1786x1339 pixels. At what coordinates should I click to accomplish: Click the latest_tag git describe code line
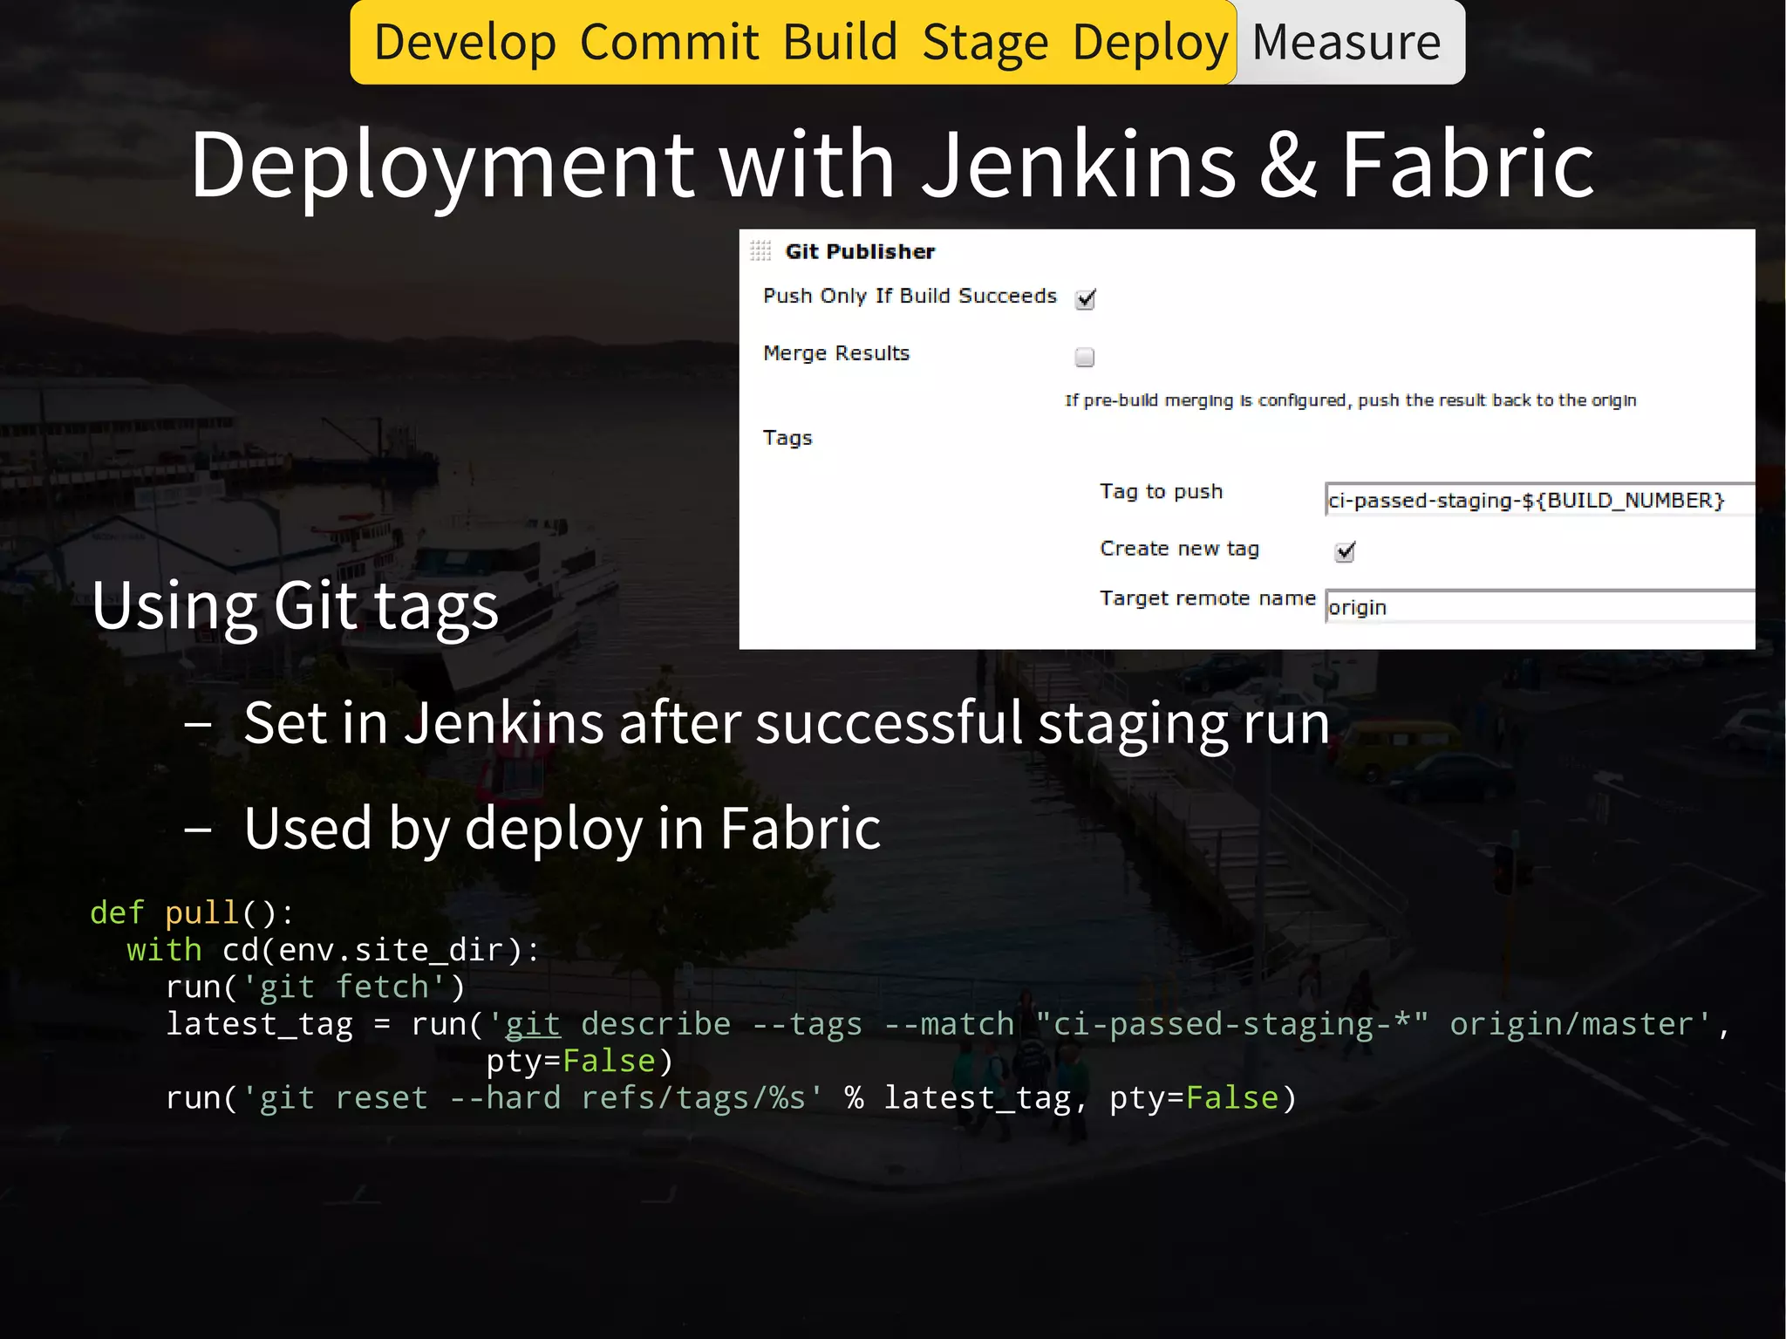(948, 1024)
